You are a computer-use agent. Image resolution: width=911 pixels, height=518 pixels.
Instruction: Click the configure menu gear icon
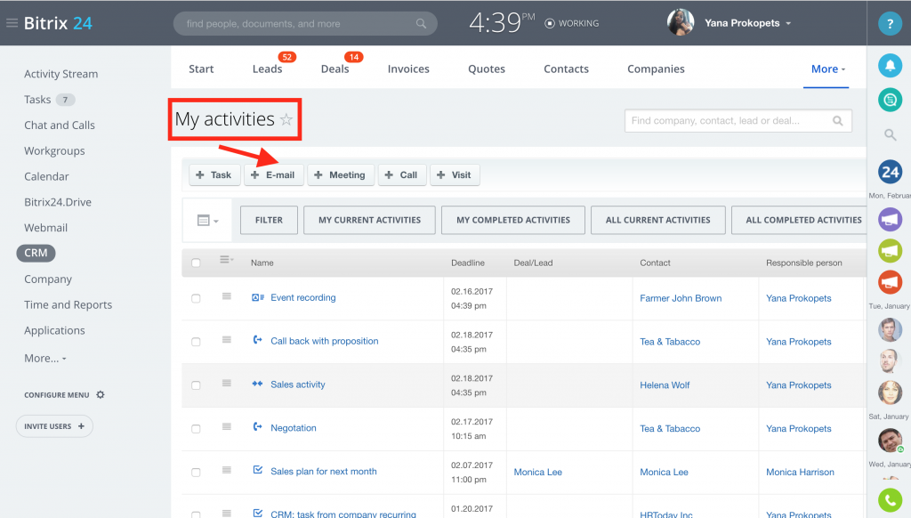pyautogui.click(x=101, y=395)
